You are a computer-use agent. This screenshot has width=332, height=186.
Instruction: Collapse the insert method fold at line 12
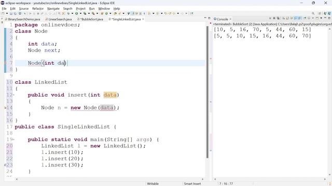click(14, 95)
